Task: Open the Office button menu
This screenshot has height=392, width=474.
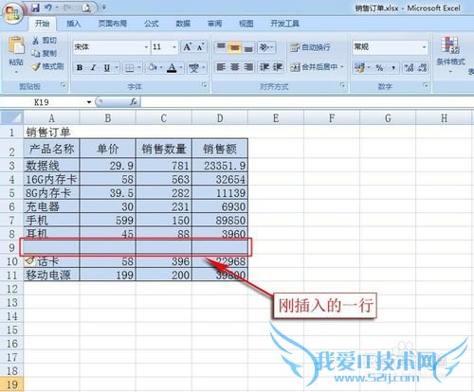Action: click(12, 13)
